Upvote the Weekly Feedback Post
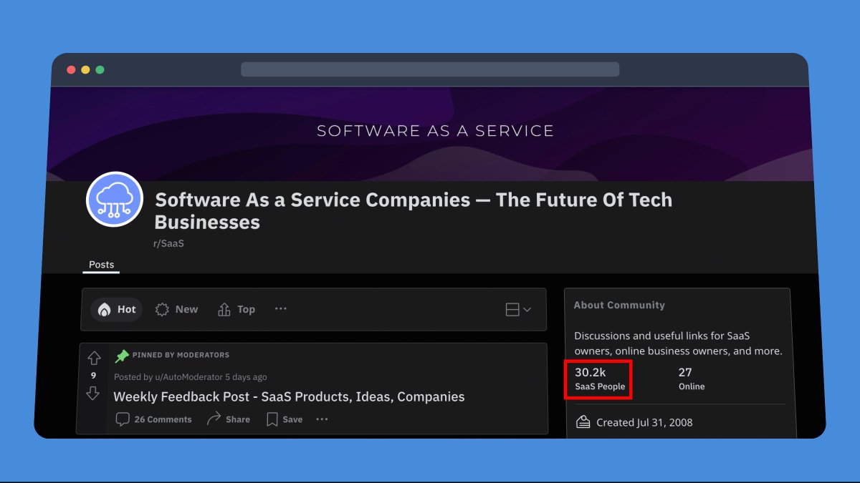The width and height of the screenshot is (860, 483). pos(93,358)
